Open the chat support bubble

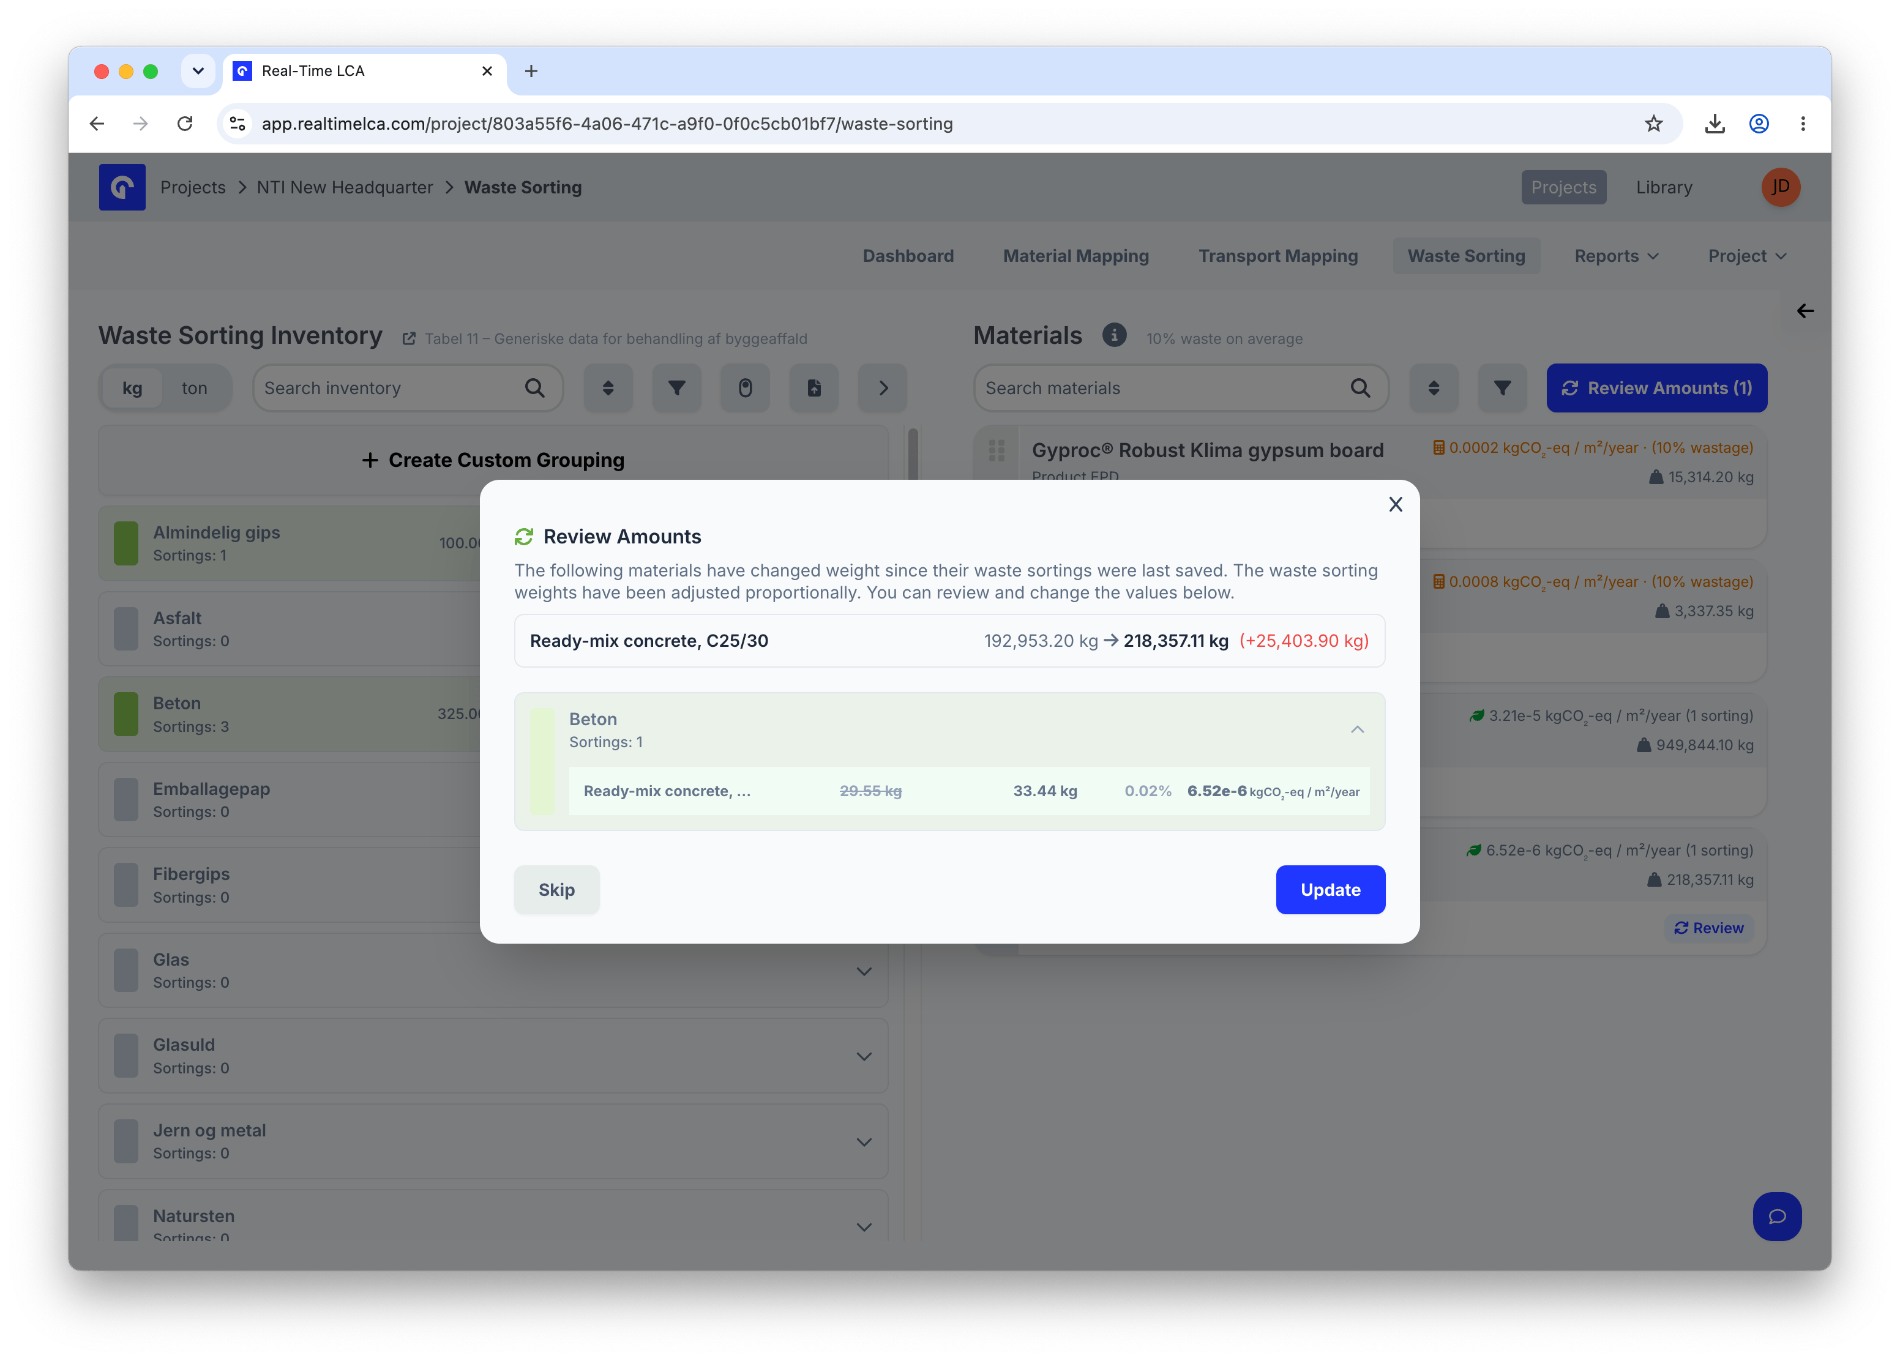[x=1777, y=1216]
